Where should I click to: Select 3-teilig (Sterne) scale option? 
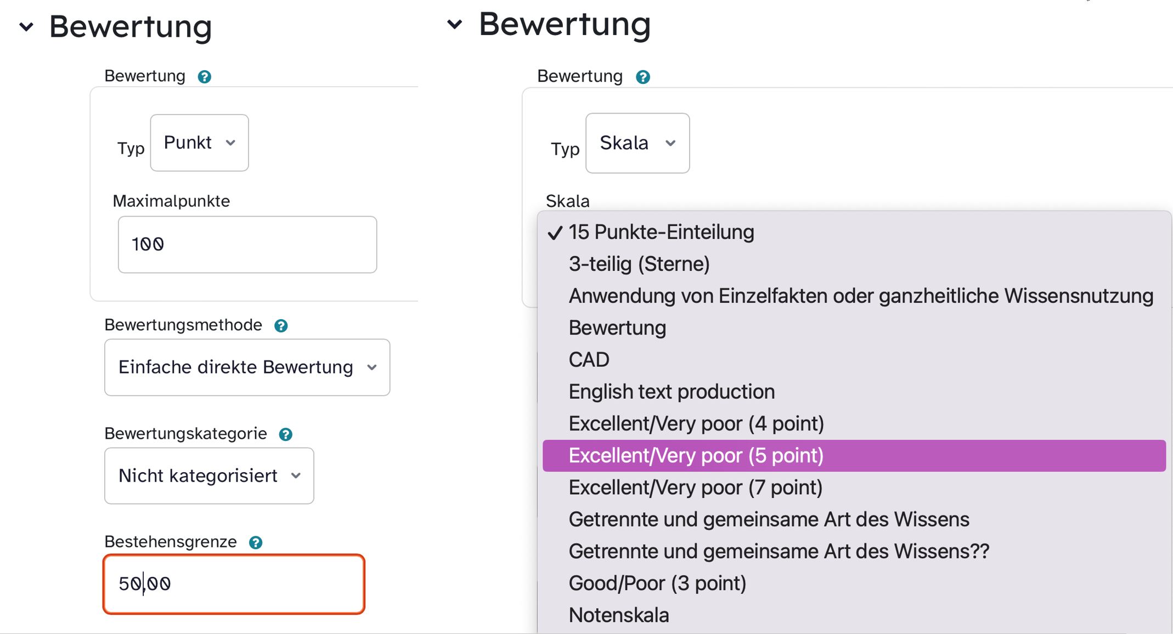639,264
